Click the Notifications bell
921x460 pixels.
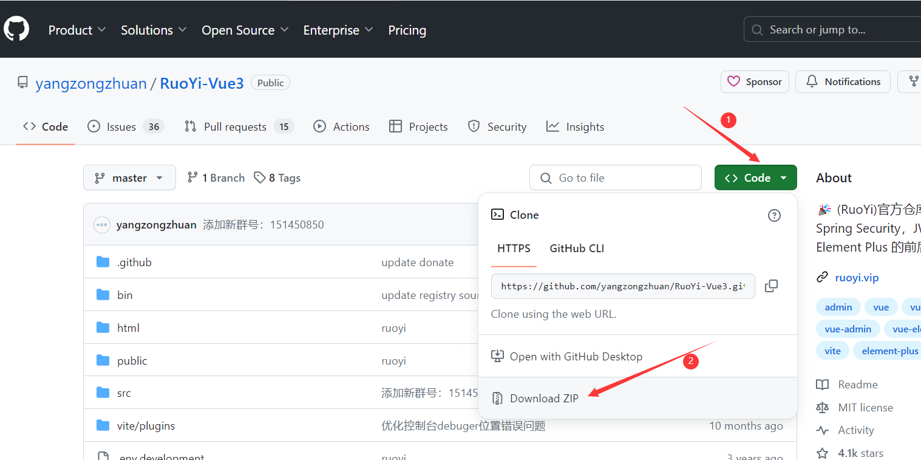tap(812, 81)
